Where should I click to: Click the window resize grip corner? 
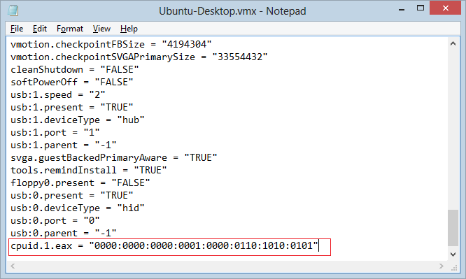[454, 268]
